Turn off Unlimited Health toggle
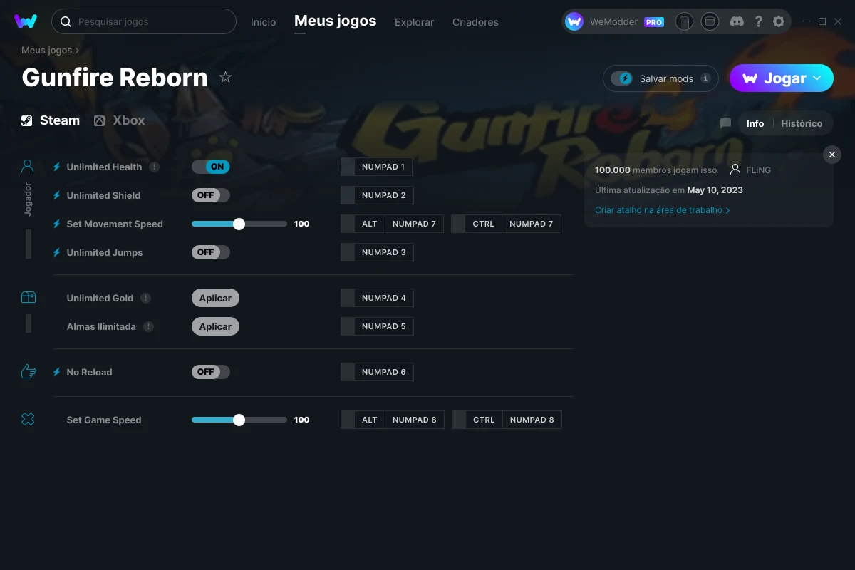The height and width of the screenshot is (570, 855). click(x=211, y=167)
